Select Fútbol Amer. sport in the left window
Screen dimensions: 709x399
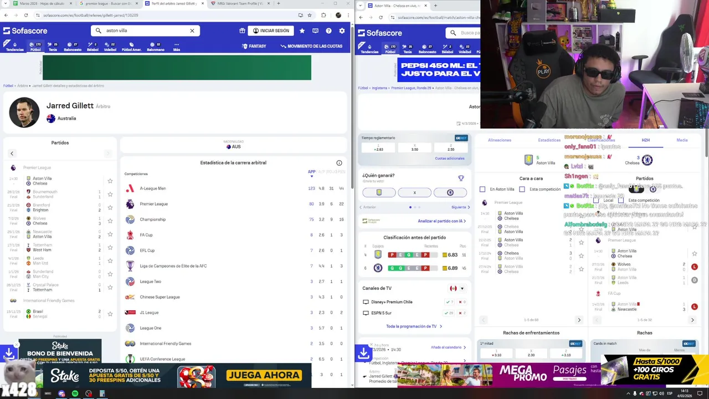pos(131,47)
